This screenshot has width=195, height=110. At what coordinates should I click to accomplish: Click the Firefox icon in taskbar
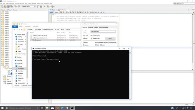click(57, 108)
